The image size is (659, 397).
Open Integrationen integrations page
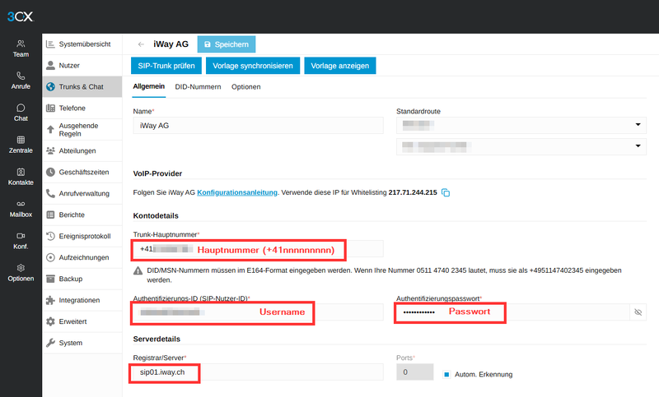(x=82, y=300)
